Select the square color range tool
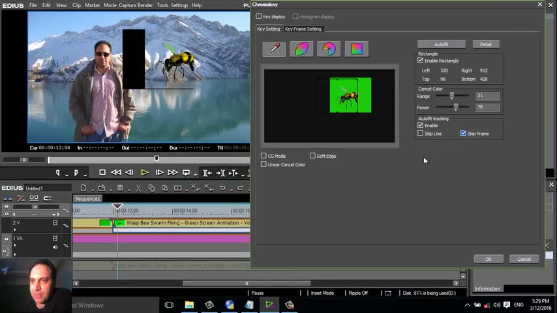The width and height of the screenshot is (557, 313). point(357,49)
